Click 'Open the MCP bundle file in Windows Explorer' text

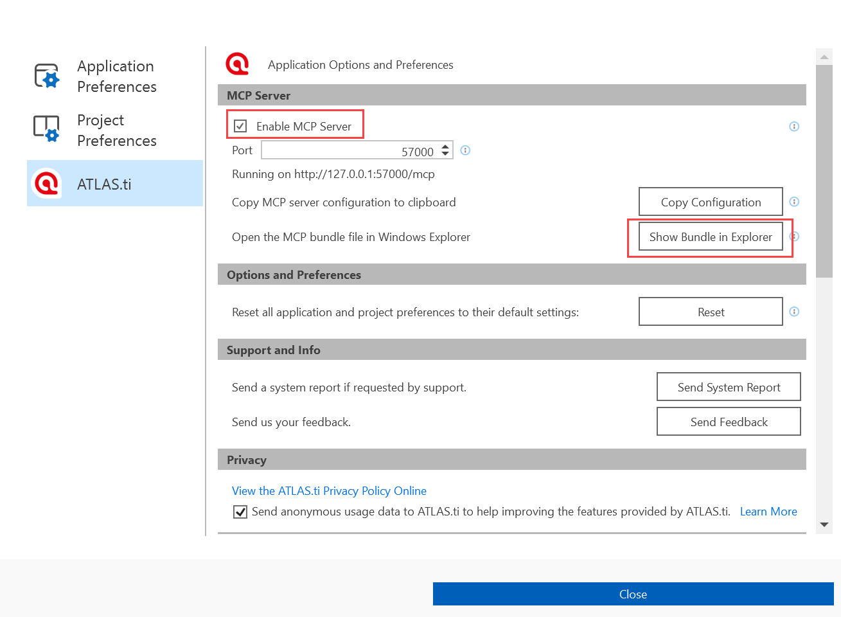(351, 237)
